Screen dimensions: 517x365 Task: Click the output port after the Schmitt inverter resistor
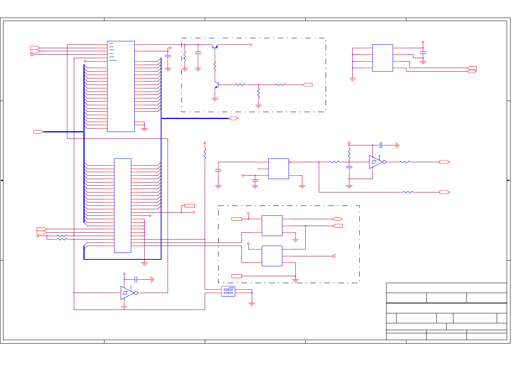click(x=445, y=162)
